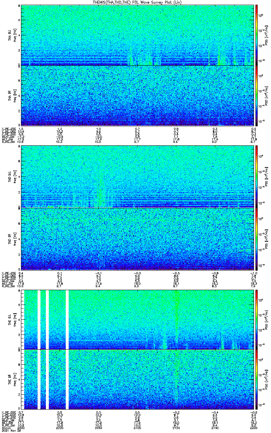Click the THA B-parallel spectrogram panel
Screen dimensions: 271x433
137,96
